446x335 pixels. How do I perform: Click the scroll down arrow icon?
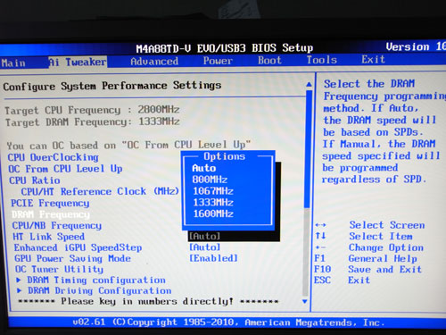305,302
